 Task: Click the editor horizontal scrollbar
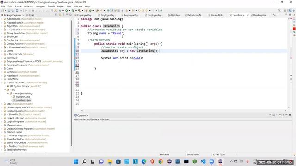coord(184,111)
